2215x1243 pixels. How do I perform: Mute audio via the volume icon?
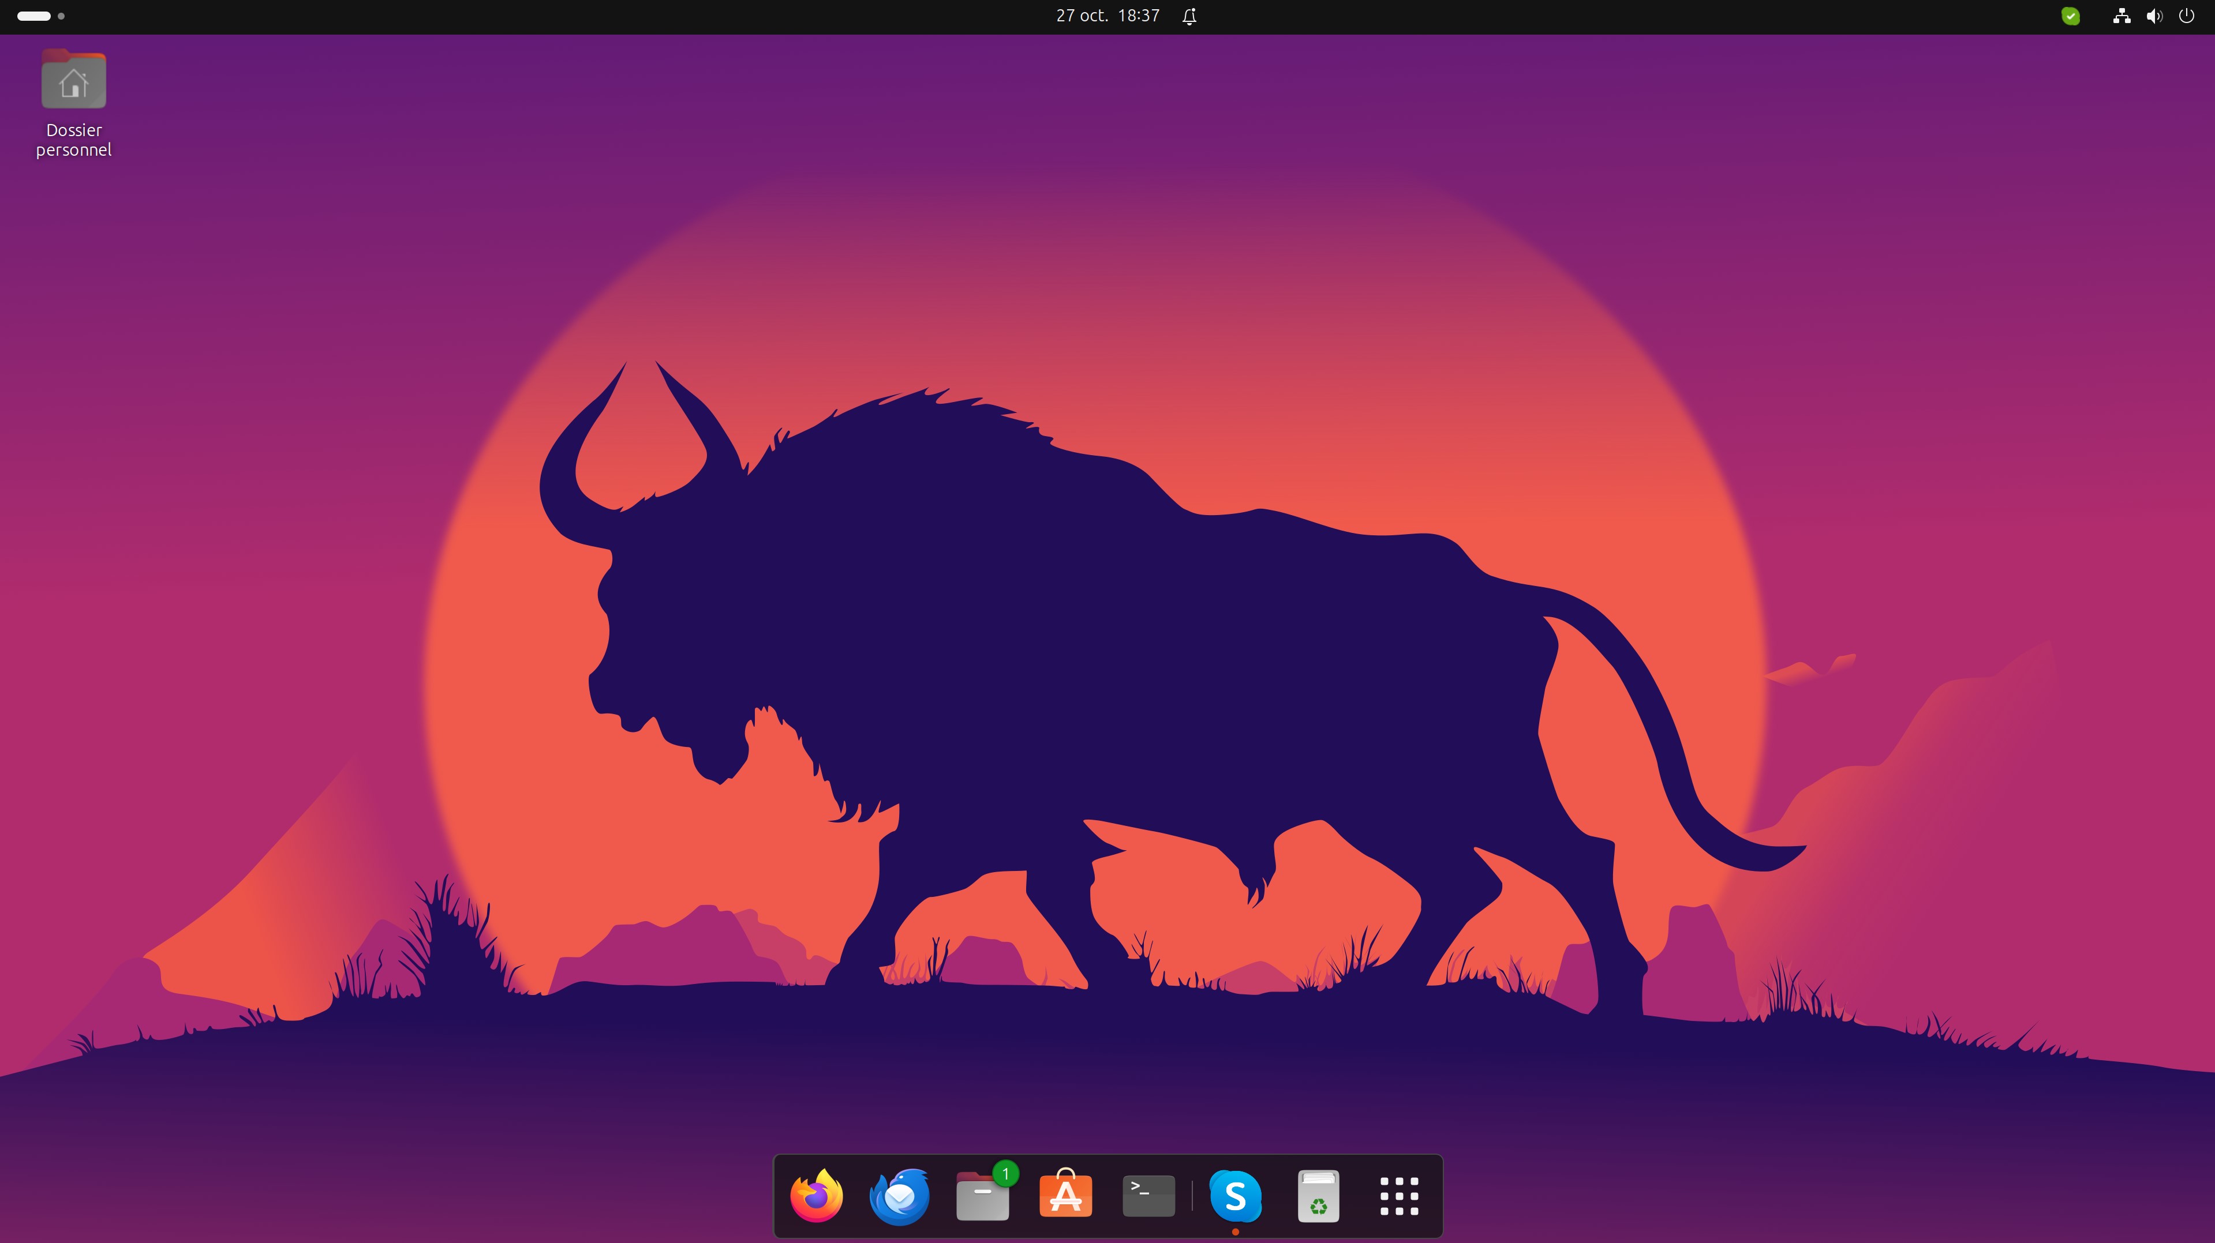2154,16
